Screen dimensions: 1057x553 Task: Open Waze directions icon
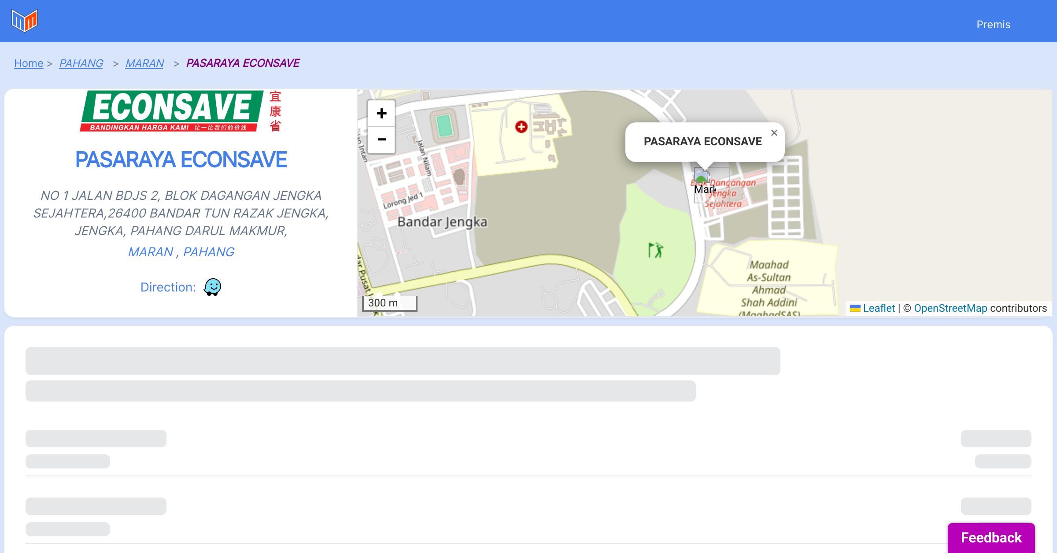[212, 287]
